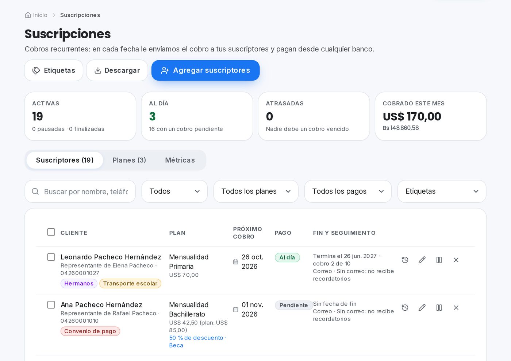This screenshot has height=361, width=511.
Task: Expand the Etiquetas filter dropdown
Action: (442, 191)
